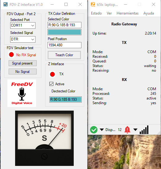This screenshot has width=161, height=169.
Task: Minimize the ti5lx laptop window
Action: pyautogui.click(x=126, y=4)
